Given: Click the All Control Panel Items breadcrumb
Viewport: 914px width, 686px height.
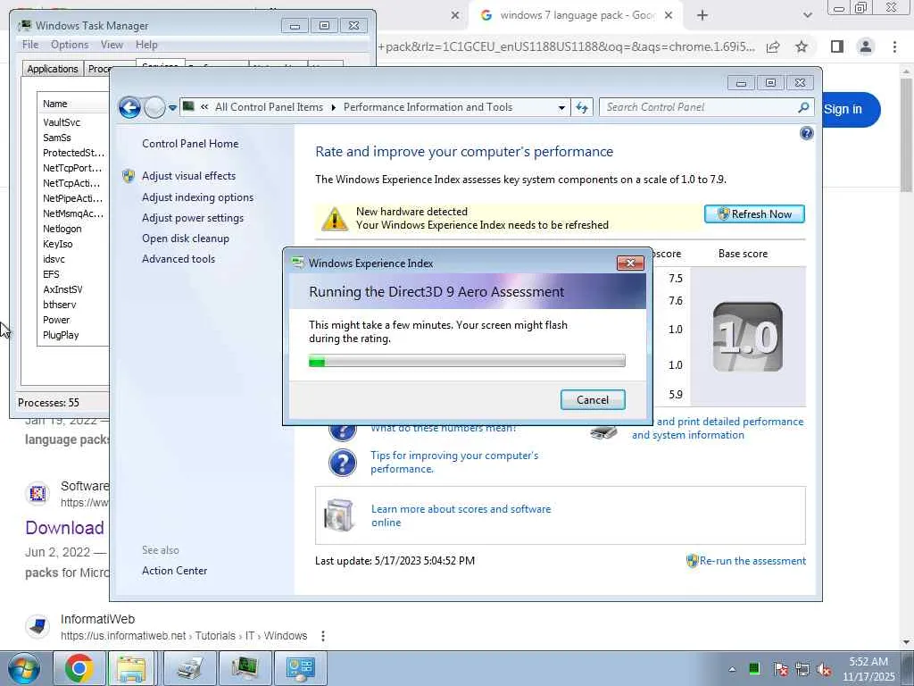Looking at the screenshot, I should (269, 107).
